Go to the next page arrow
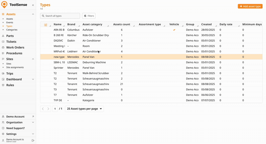266x144 pixels. [x=48, y=109]
